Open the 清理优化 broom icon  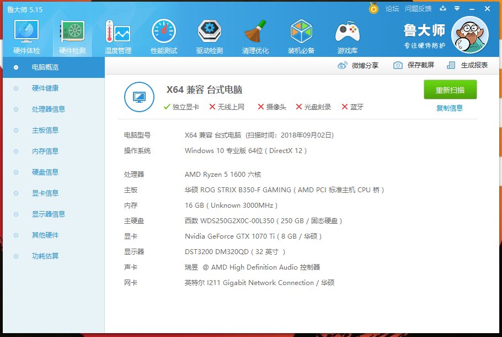[255, 33]
